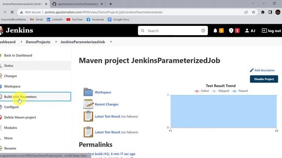The width and height of the screenshot is (282, 158).
Task: Open the security shield warning icon
Action: [231, 31]
